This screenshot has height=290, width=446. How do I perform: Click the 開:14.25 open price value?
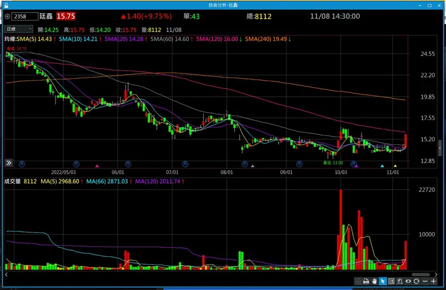tap(48, 30)
